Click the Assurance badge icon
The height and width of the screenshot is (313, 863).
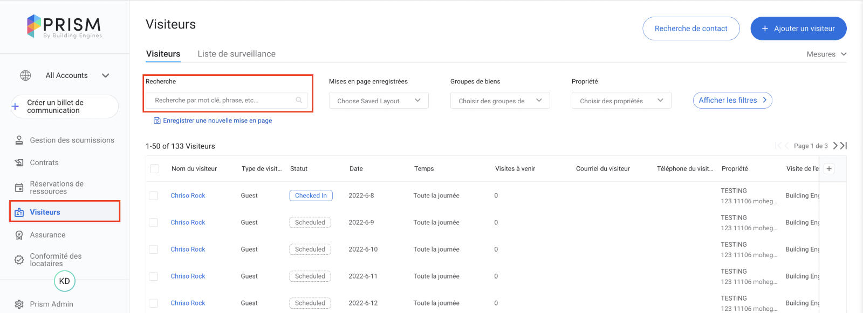[19, 235]
